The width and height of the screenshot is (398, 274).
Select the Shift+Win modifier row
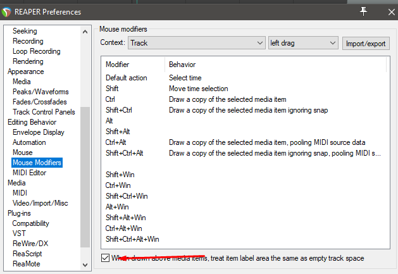click(x=246, y=175)
